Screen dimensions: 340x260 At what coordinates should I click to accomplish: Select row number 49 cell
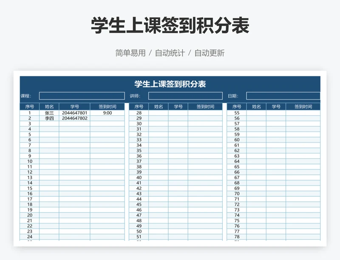pos(139,226)
